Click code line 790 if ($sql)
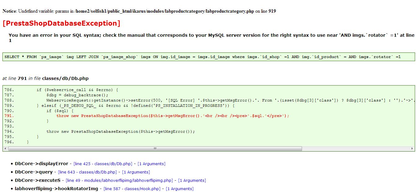 pyautogui.click(x=60, y=111)
